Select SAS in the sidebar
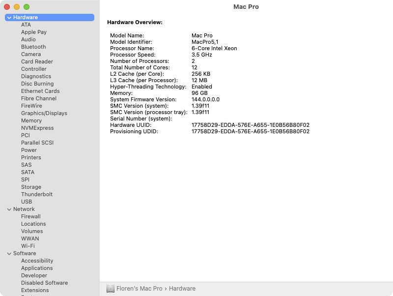Image resolution: width=393 pixels, height=296 pixels. coord(27,165)
